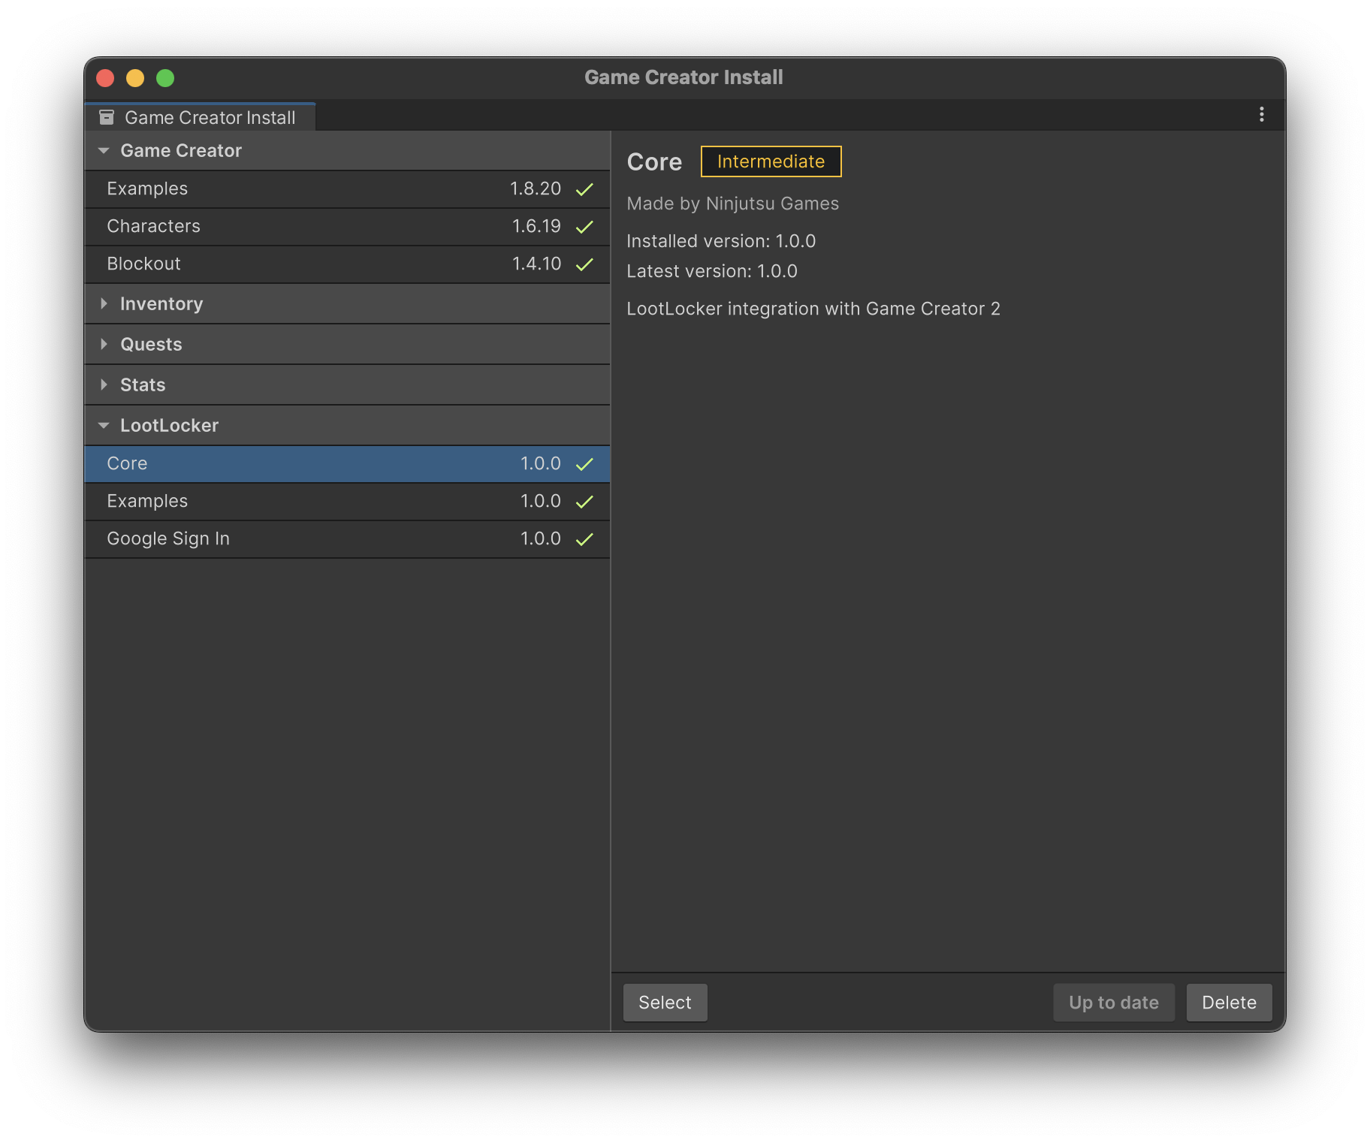The height and width of the screenshot is (1143, 1370).
Task: Click the archive icon on the tab
Action: click(x=107, y=117)
